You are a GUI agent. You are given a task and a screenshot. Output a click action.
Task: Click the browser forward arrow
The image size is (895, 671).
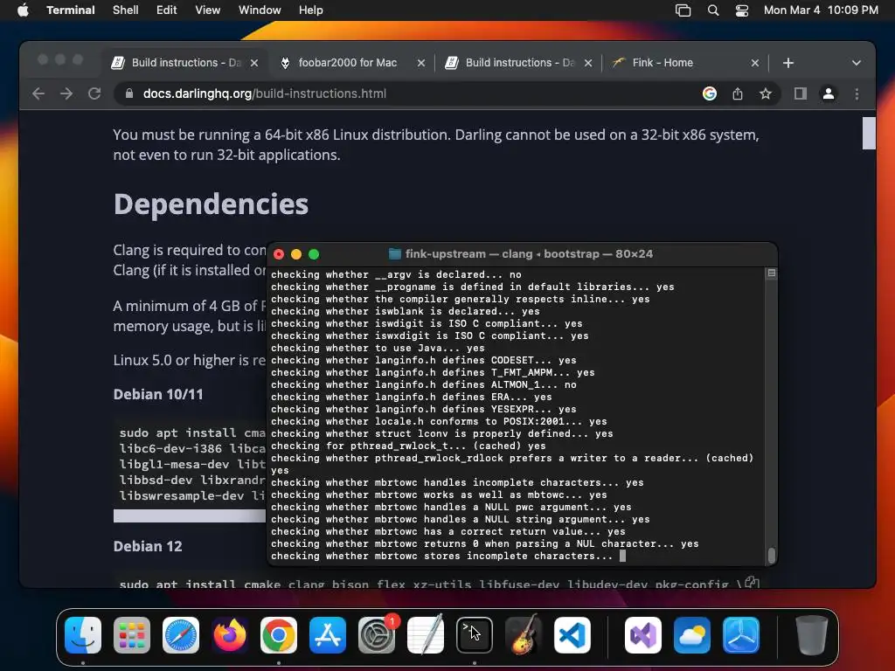tap(66, 93)
